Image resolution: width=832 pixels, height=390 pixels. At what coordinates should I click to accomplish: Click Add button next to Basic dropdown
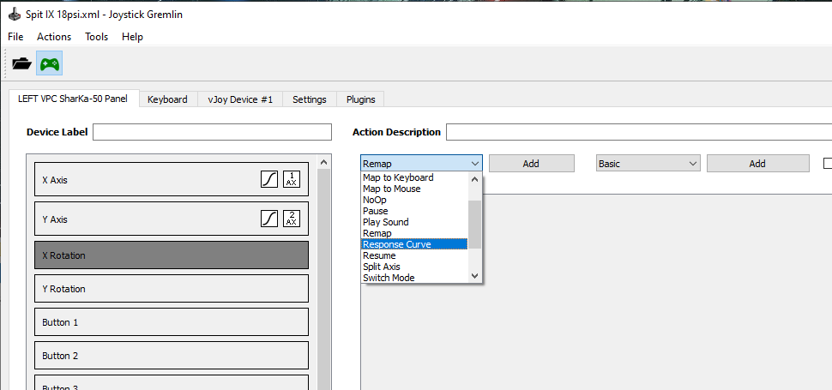pyautogui.click(x=757, y=163)
